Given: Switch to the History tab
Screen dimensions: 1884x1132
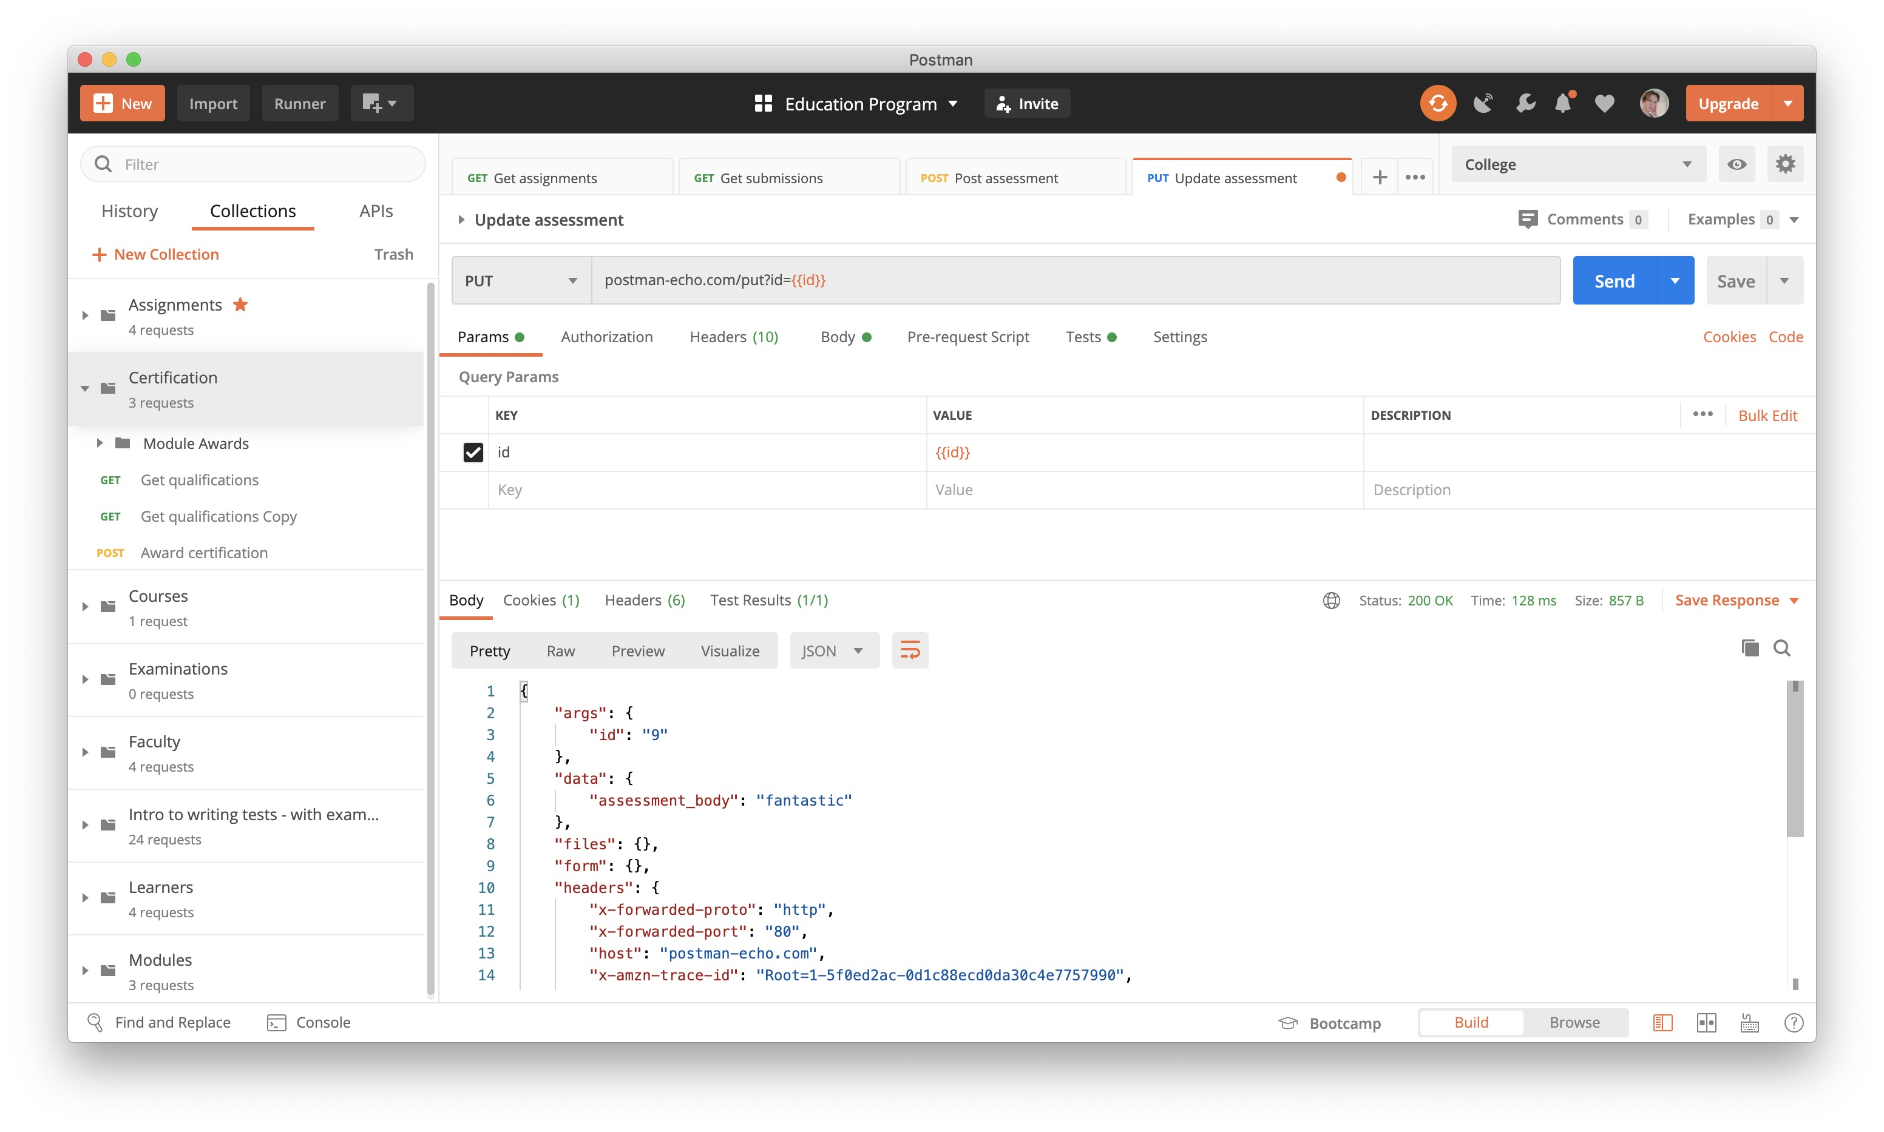Looking at the screenshot, I should coord(130,211).
